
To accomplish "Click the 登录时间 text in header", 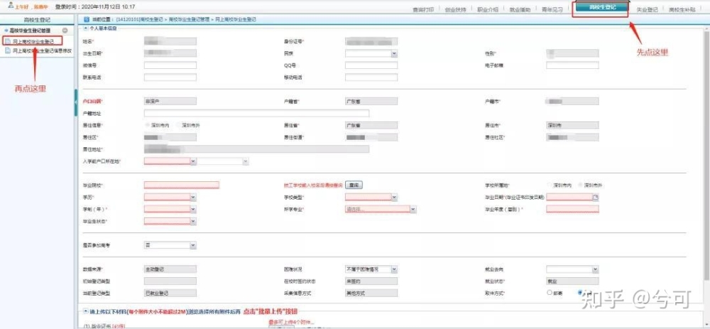I will coord(94,7).
